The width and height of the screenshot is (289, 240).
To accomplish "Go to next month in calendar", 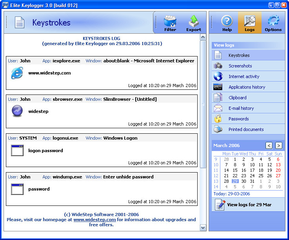I will (x=278, y=145).
